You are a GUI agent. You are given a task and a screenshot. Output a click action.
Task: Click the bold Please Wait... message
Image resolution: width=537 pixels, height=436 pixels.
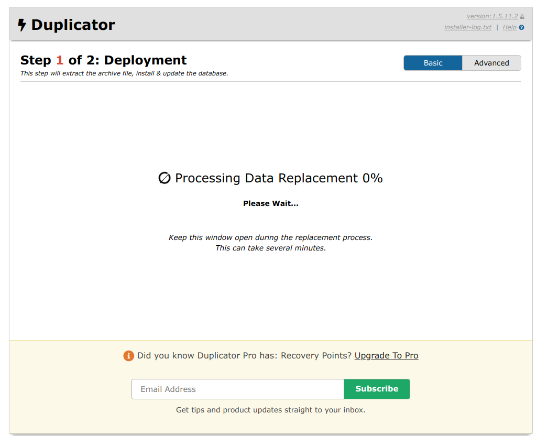click(x=270, y=203)
